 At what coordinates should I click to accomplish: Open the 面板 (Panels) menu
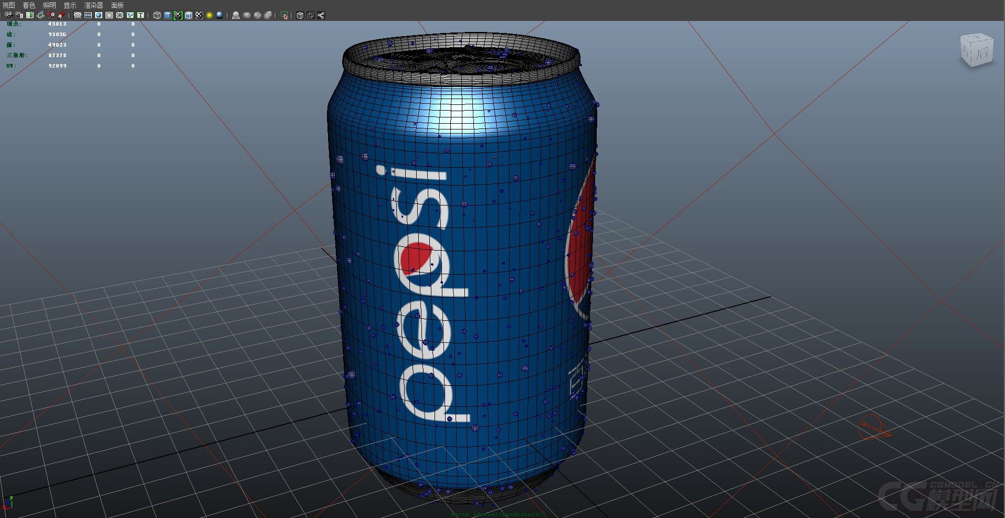117,5
